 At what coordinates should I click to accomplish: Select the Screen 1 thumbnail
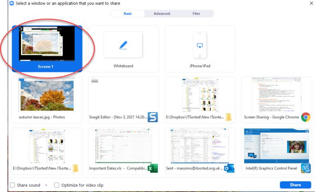click(47, 43)
